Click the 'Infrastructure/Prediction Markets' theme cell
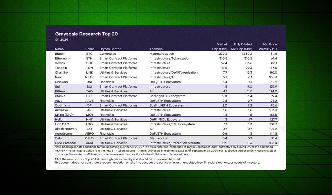This screenshot has width=332, height=195. click(x=175, y=143)
